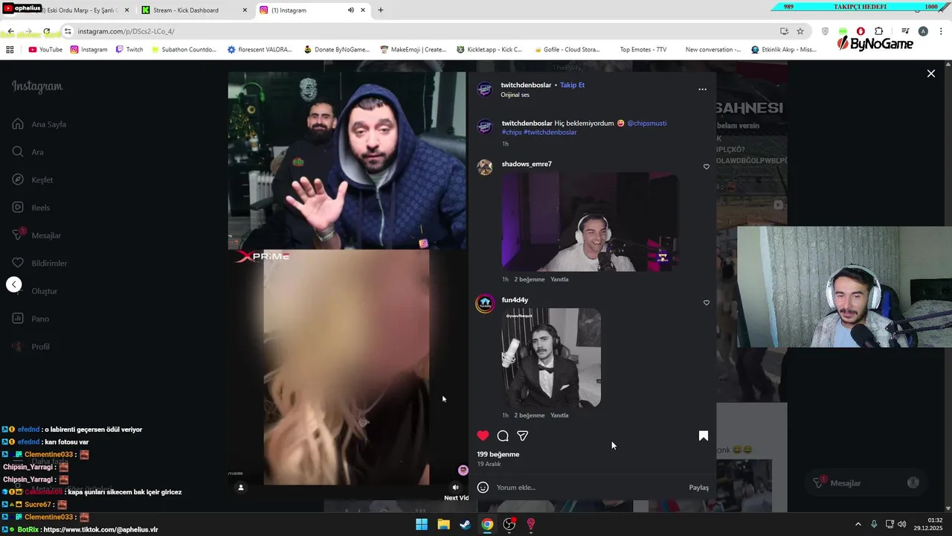Open the Chrome apps grid in bookmarks bar
952x536 pixels.
(10, 50)
